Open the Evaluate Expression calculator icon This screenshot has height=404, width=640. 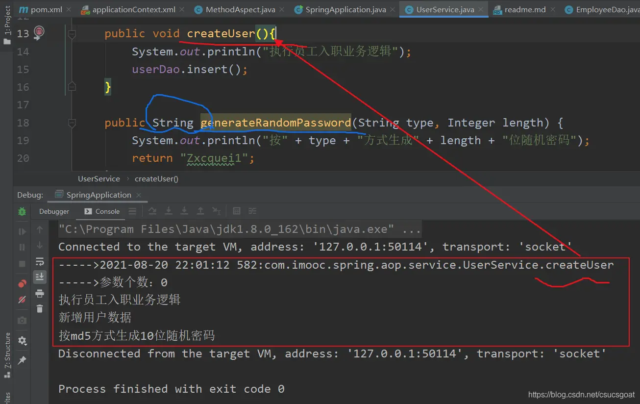point(237,211)
